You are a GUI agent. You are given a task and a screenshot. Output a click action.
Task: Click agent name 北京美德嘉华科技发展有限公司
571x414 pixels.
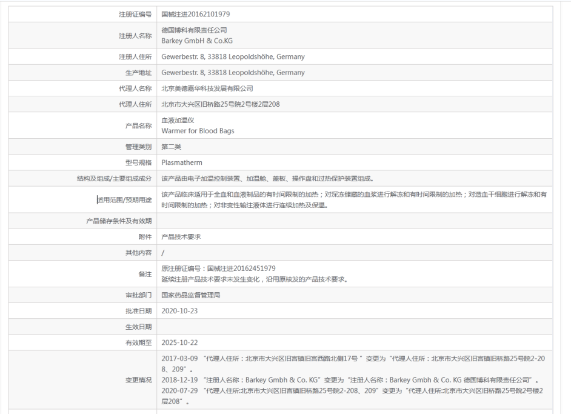click(x=207, y=88)
